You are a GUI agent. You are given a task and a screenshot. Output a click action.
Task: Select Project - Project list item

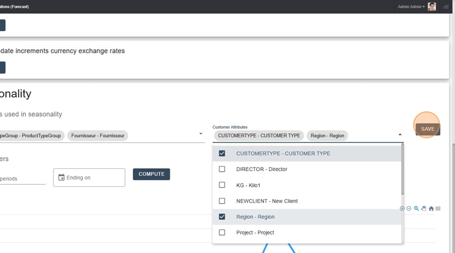point(307,232)
